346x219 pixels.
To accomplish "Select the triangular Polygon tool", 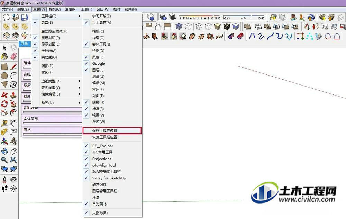I will [4, 84].
